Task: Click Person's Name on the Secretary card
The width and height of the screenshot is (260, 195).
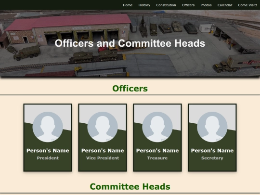Action: point(212,151)
